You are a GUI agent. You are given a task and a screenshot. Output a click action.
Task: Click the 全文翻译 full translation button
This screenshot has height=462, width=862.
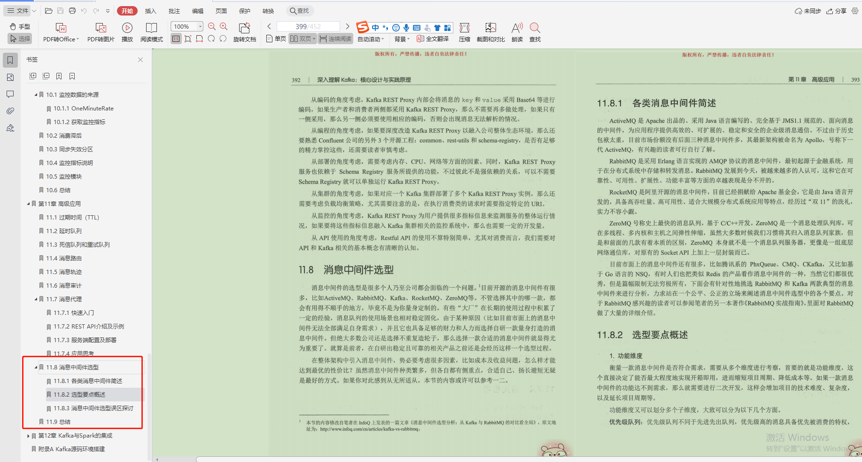point(433,39)
